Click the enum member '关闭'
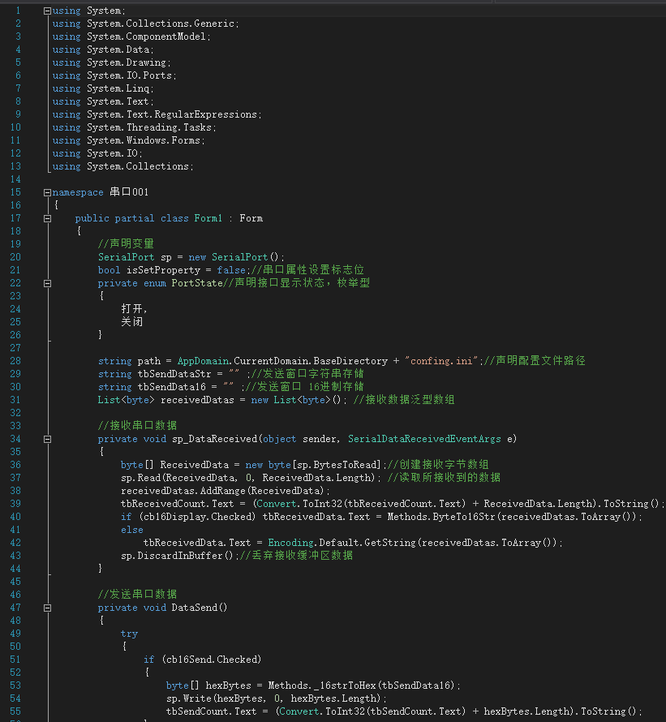This screenshot has height=722, width=666. point(131,322)
